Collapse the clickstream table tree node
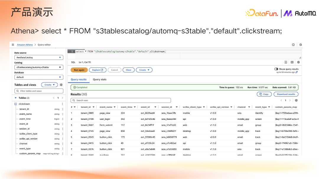This screenshot has width=319, height=179. coord(16,104)
